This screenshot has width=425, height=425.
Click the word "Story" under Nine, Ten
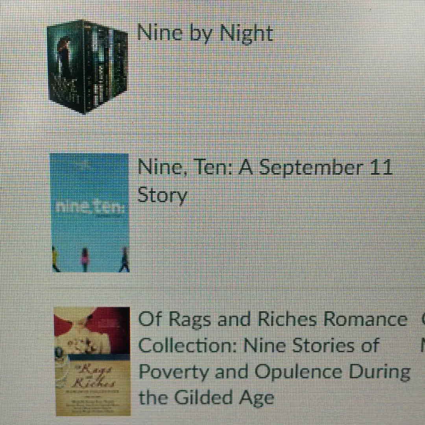(x=162, y=196)
